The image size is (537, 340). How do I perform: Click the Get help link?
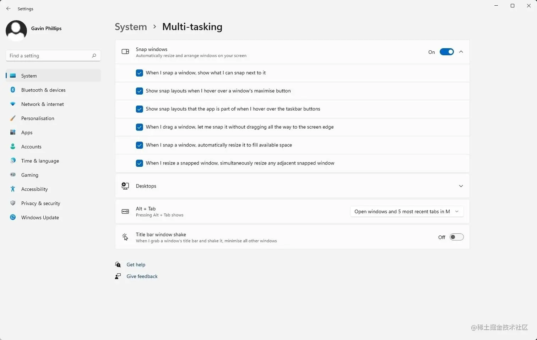tap(136, 264)
